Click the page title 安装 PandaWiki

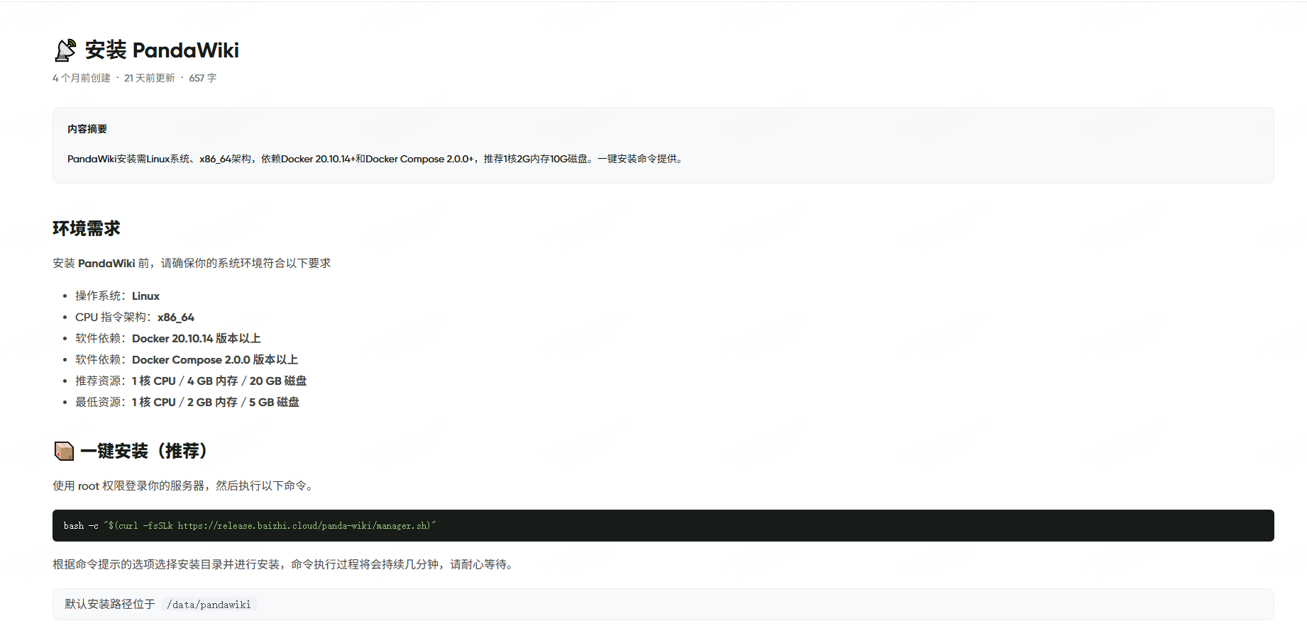pyautogui.click(x=162, y=50)
